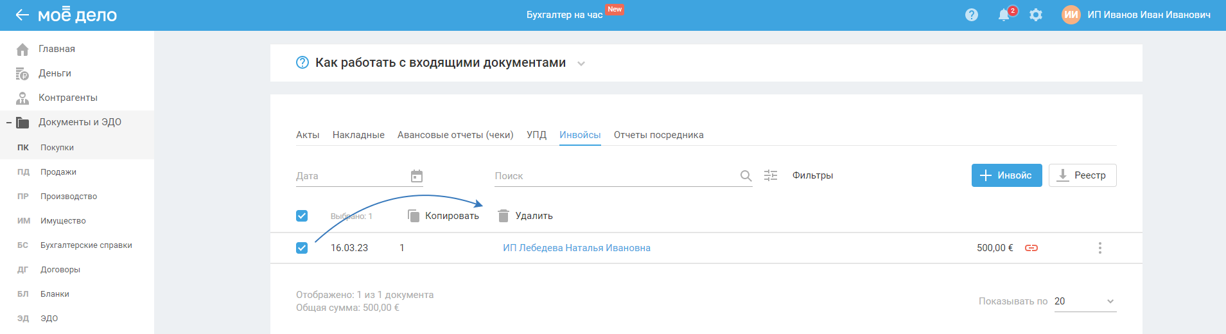The image size is (1226, 334).
Task: Open the notifications bell
Action: tap(1004, 15)
